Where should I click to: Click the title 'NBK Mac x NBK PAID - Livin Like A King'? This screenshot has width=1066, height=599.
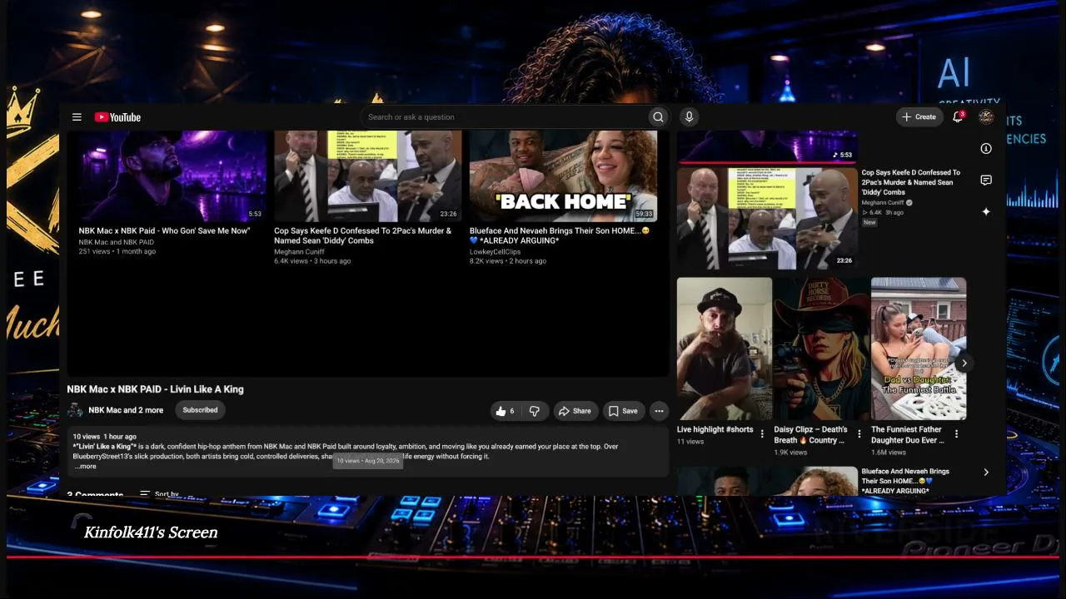pyautogui.click(x=156, y=389)
